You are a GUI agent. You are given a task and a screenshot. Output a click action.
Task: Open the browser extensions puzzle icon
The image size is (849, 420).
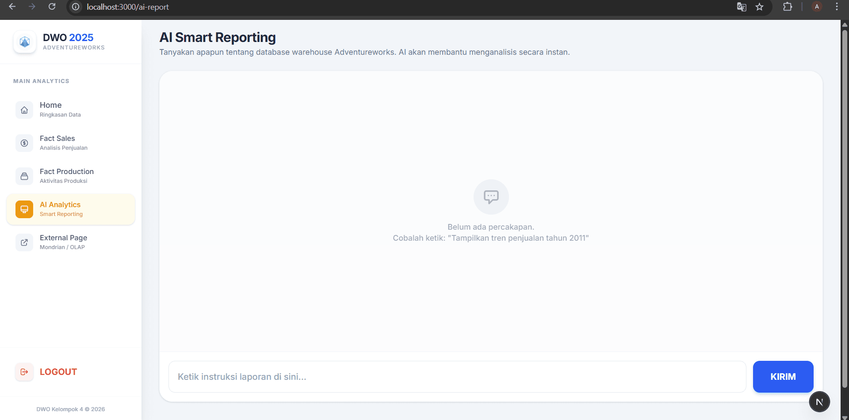pos(788,7)
